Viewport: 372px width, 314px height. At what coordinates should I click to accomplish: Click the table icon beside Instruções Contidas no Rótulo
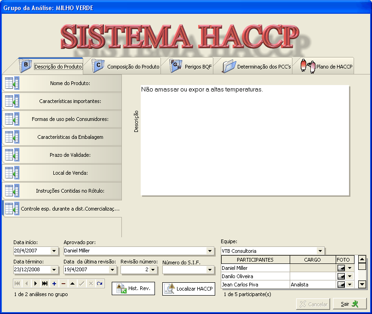click(x=12, y=191)
